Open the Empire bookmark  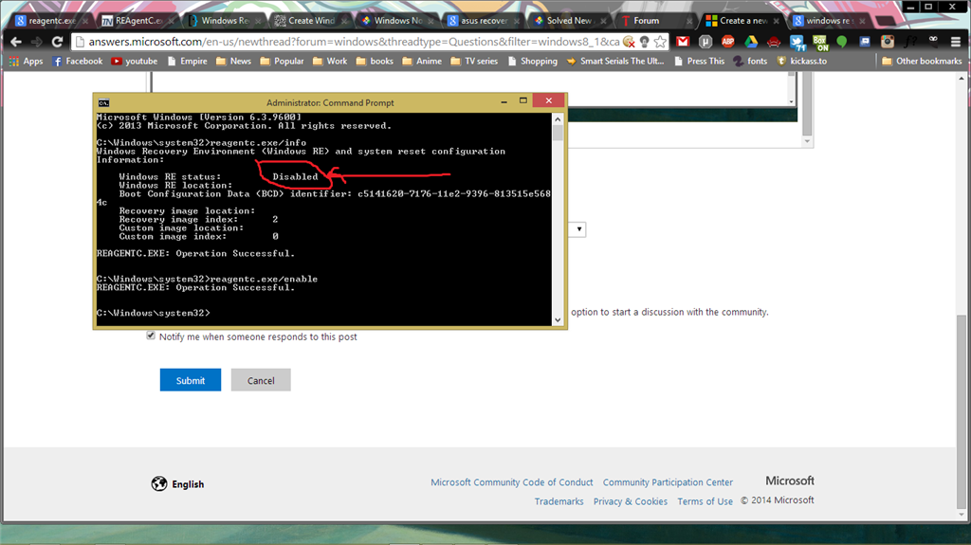pyautogui.click(x=187, y=61)
